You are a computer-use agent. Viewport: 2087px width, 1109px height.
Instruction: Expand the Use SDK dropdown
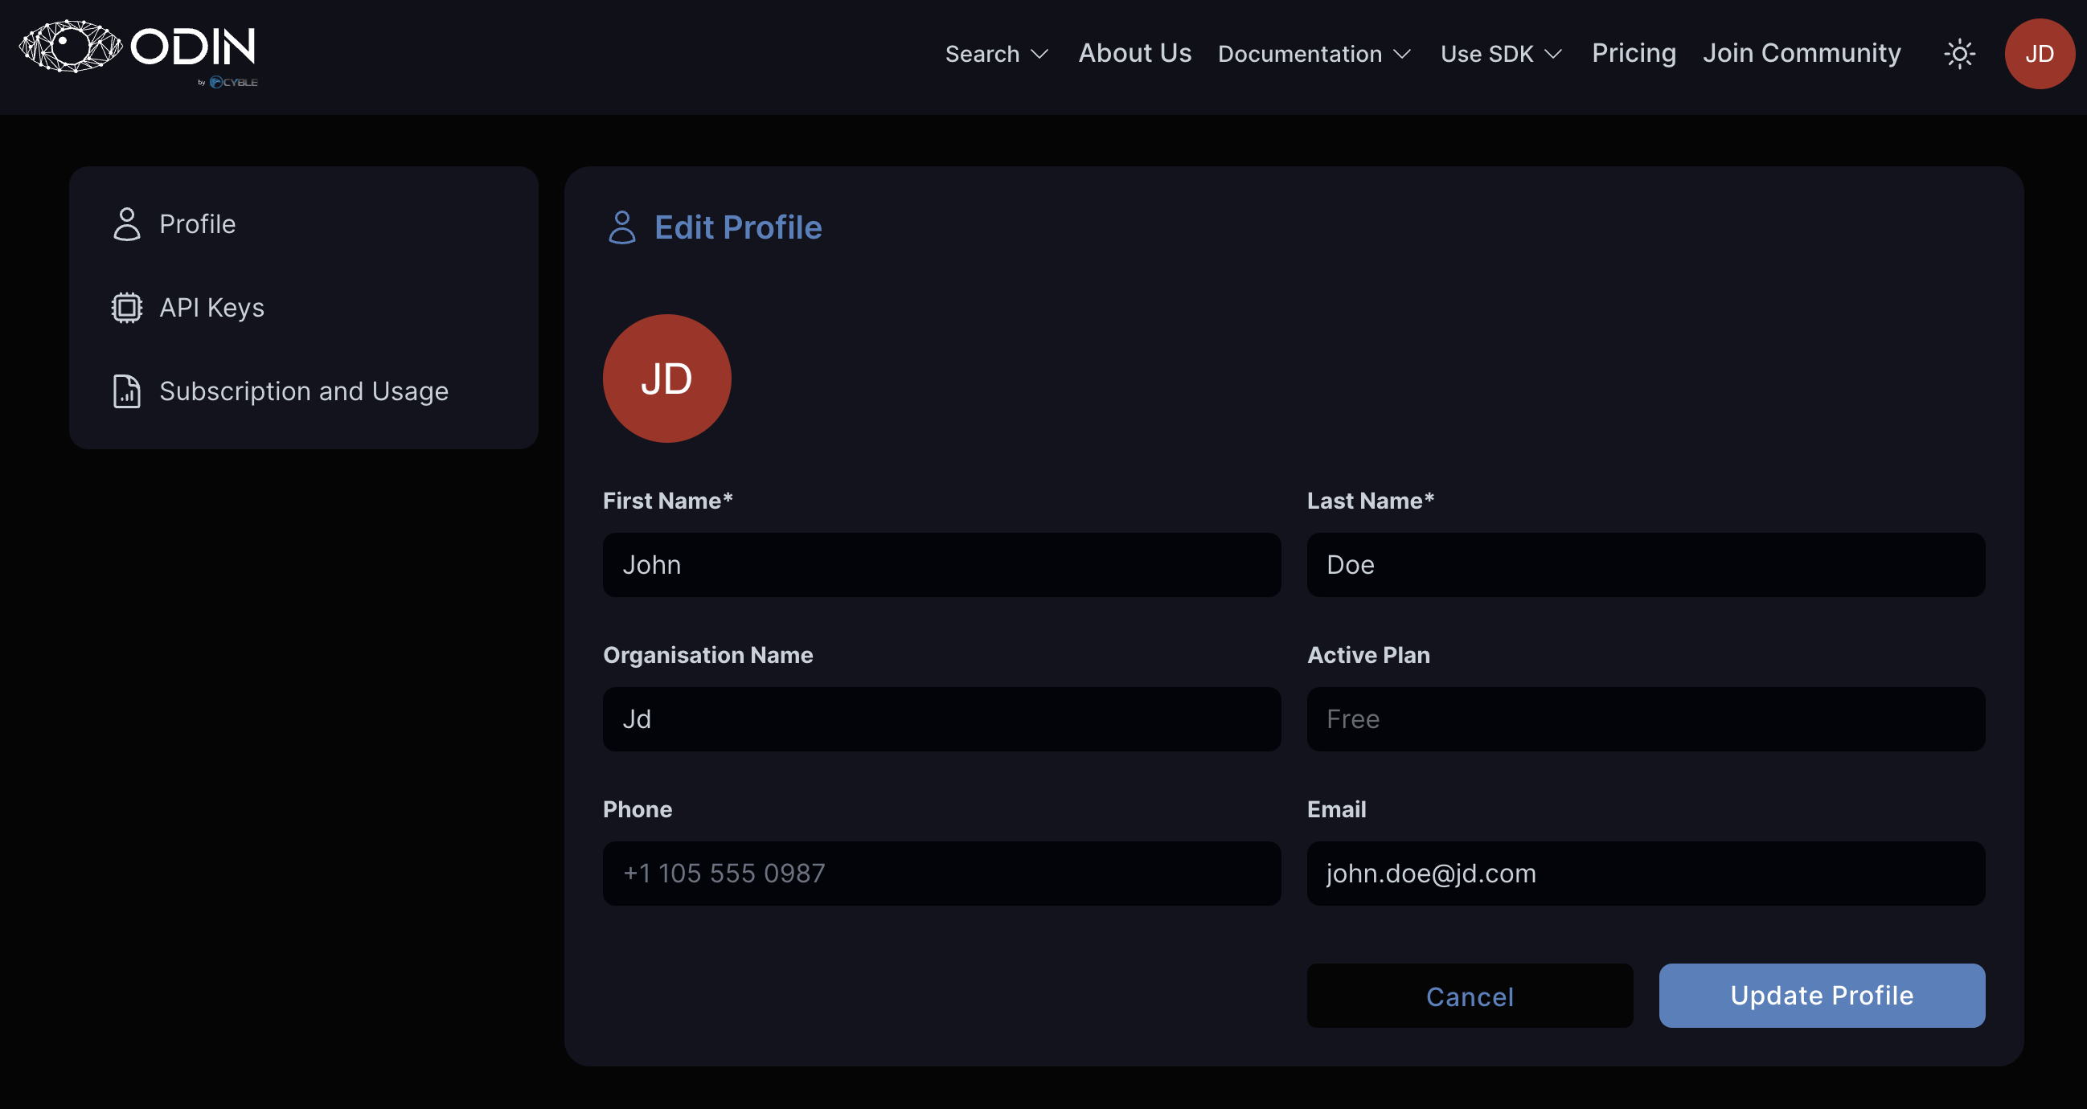coord(1501,55)
